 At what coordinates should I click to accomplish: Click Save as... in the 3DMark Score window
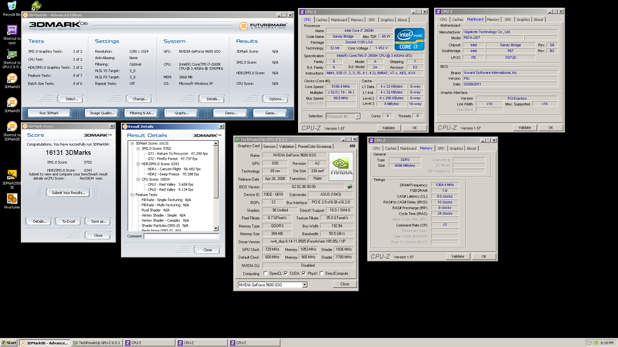coord(98,221)
